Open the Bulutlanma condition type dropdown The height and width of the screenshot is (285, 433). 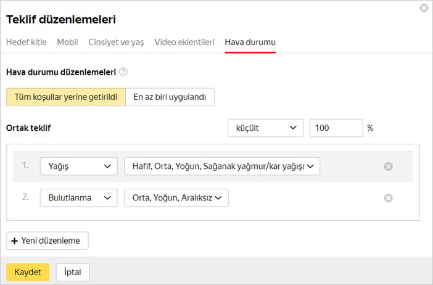pyautogui.click(x=78, y=198)
